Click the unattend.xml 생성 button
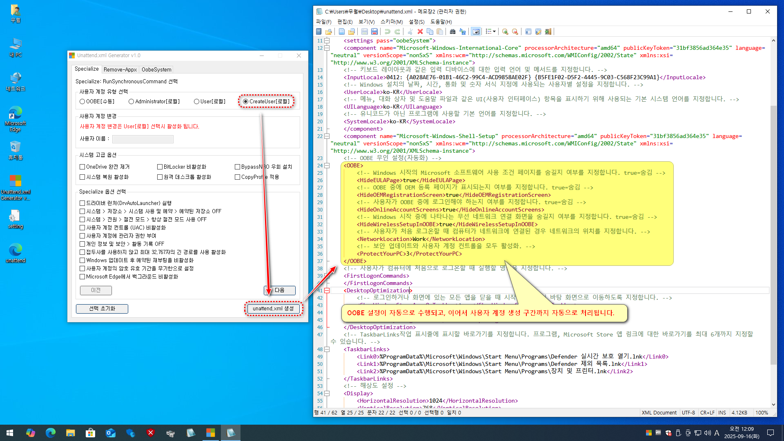Viewport: 784px width, 441px height. coord(273,308)
